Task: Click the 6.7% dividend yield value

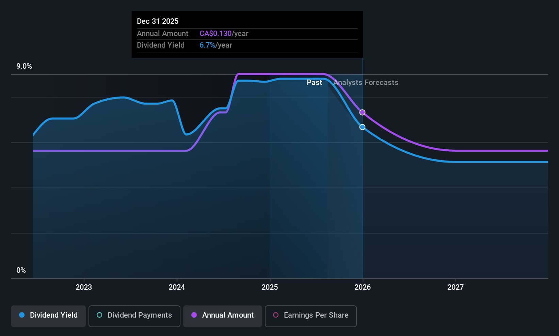Action: pyautogui.click(x=207, y=45)
